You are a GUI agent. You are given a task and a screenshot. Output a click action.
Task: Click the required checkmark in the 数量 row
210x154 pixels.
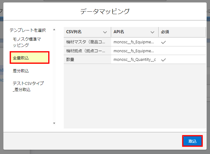(x=164, y=60)
